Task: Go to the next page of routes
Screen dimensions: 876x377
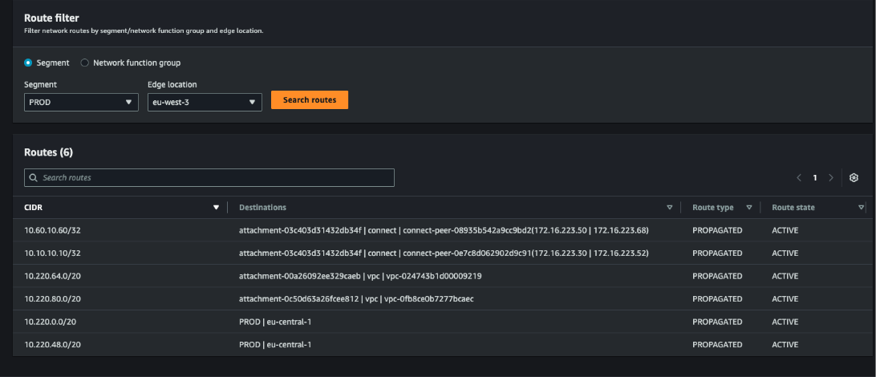Action: 831,177
